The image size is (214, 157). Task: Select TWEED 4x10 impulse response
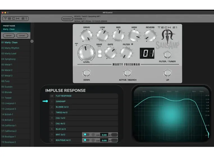tap(84, 113)
